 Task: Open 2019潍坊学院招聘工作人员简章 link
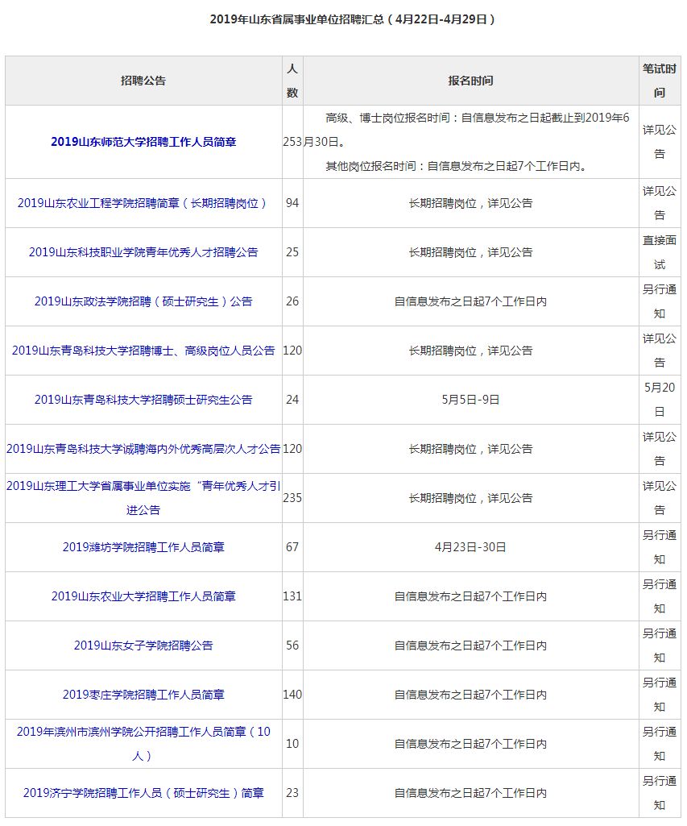click(143, 547)
